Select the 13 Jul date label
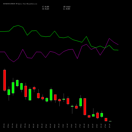 [63, 126]
